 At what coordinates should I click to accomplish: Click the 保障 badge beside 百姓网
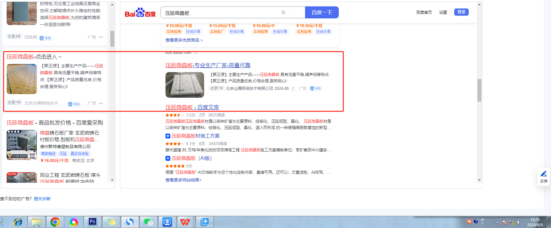click(x=46, y=38)
